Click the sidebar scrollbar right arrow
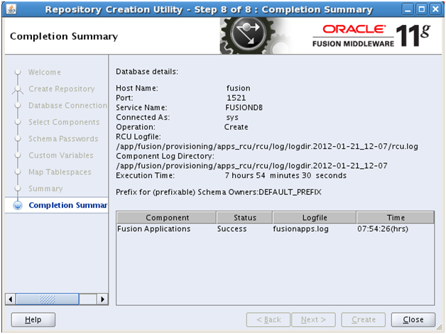Image resolution: width=446 pixels, height=334 pixels. 103,299
